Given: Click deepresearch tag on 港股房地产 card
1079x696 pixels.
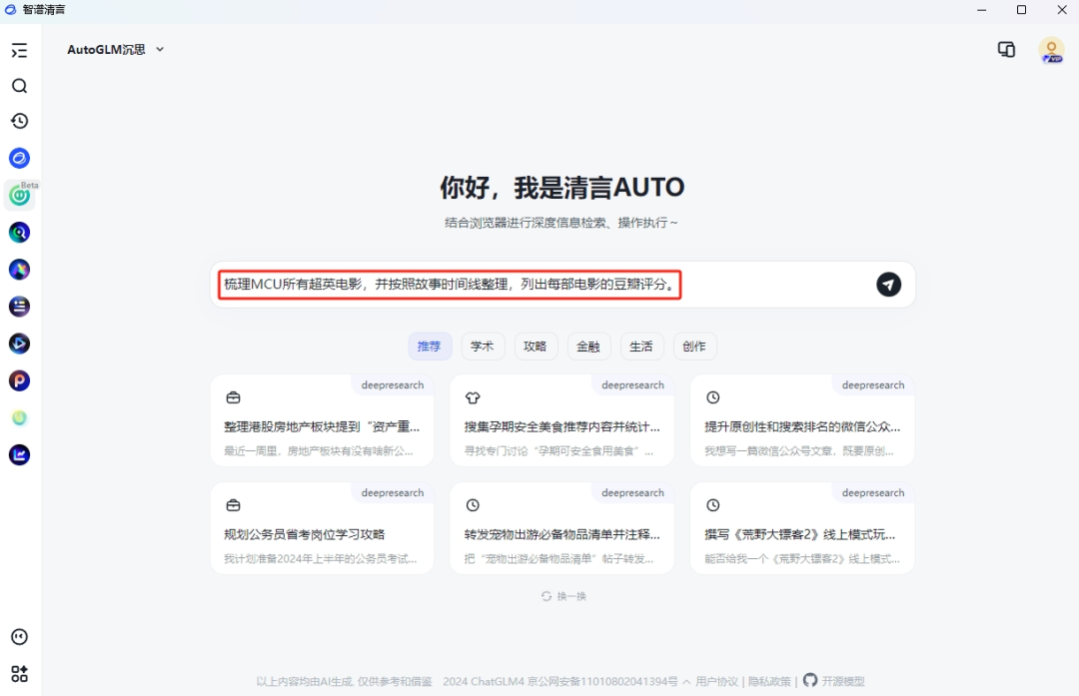Looking at the screenshot, I should (x=393, y=385).
